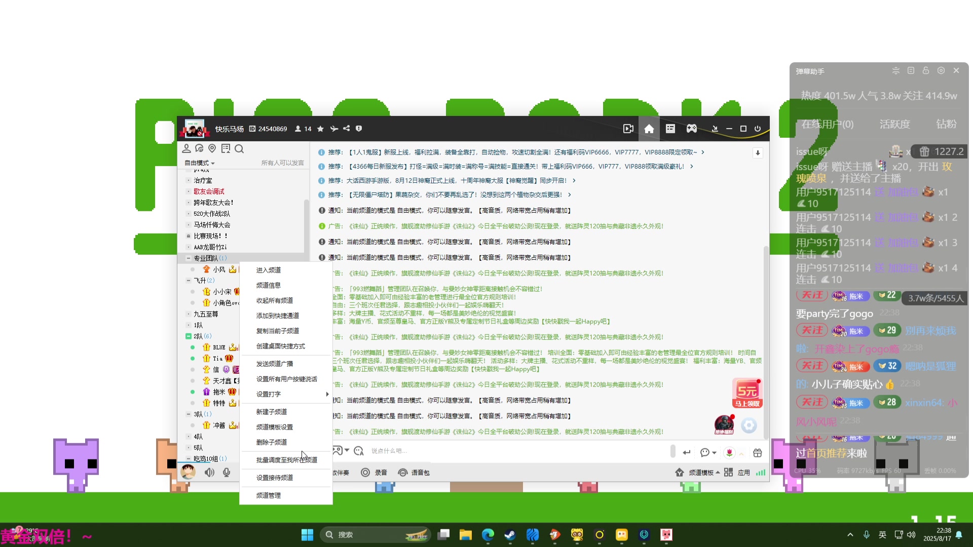Click the 歌友会调试 channel
The image size is (973, 547).
(209, 191)
